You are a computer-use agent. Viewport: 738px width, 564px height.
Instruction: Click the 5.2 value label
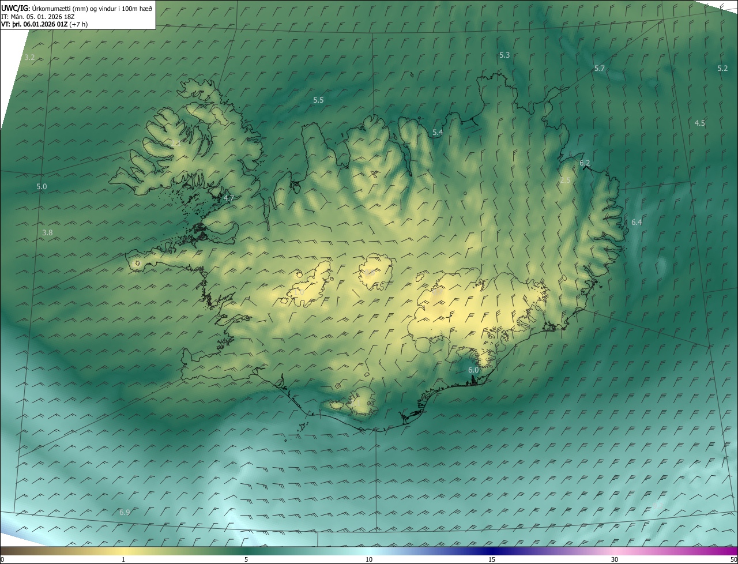722,69
